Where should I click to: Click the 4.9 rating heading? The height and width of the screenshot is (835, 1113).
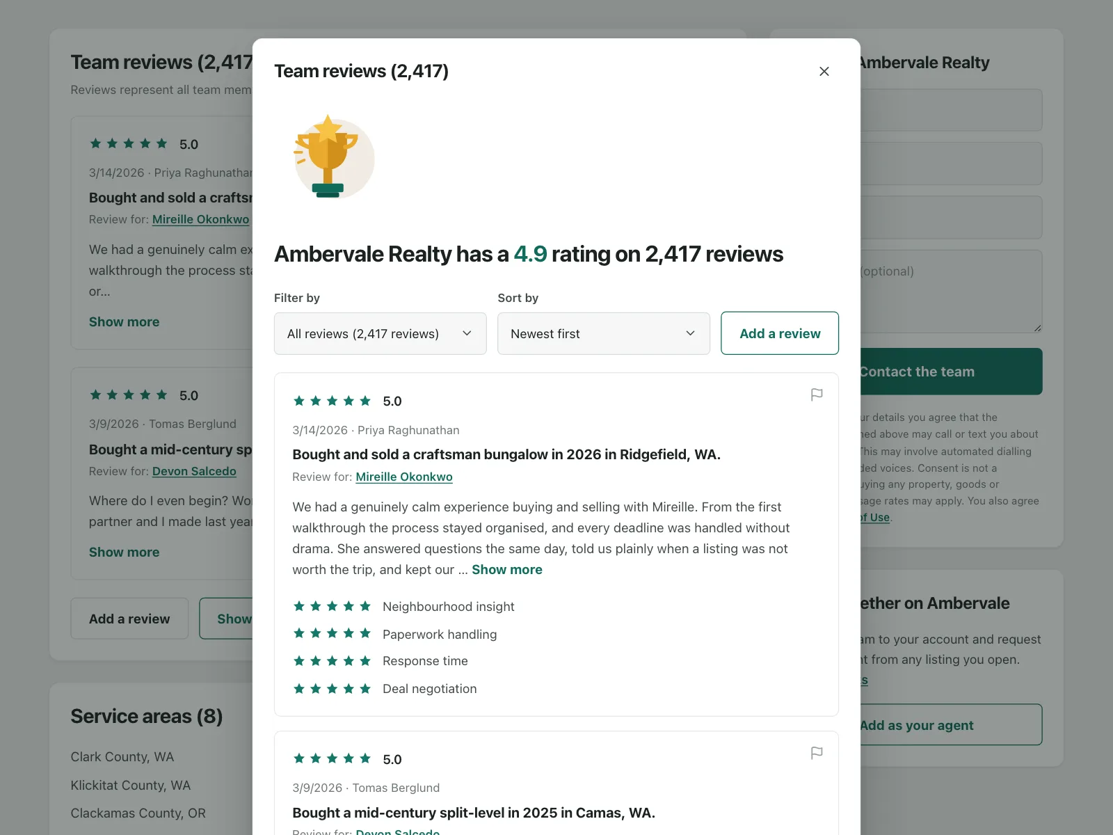529,254
